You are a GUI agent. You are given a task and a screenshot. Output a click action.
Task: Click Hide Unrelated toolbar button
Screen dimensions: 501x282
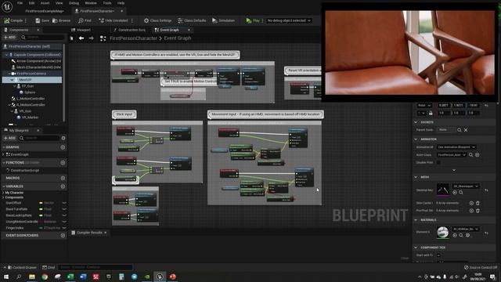[x=113, y=20]
